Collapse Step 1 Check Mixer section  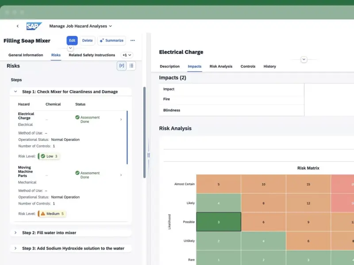(15, 92)
